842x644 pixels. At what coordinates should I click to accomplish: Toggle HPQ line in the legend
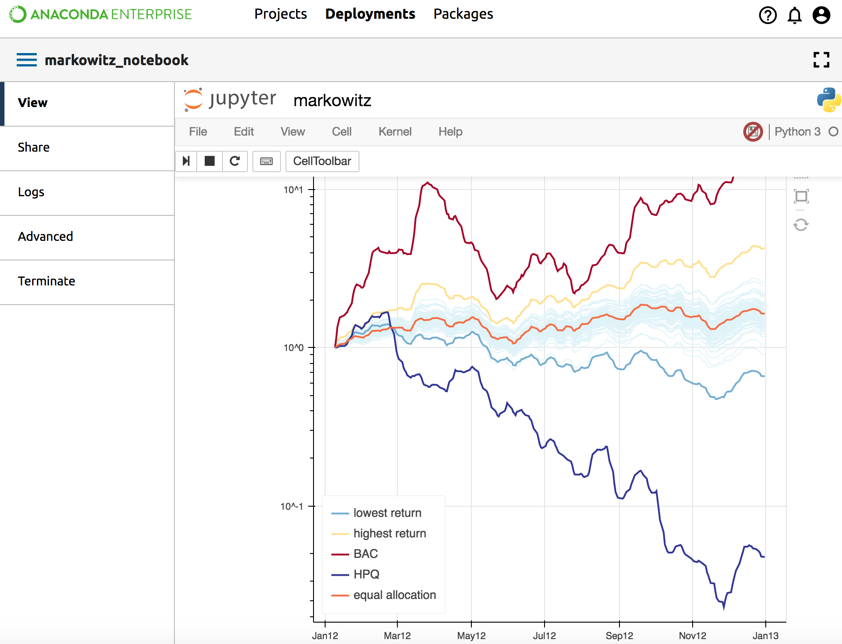[366, 574]
